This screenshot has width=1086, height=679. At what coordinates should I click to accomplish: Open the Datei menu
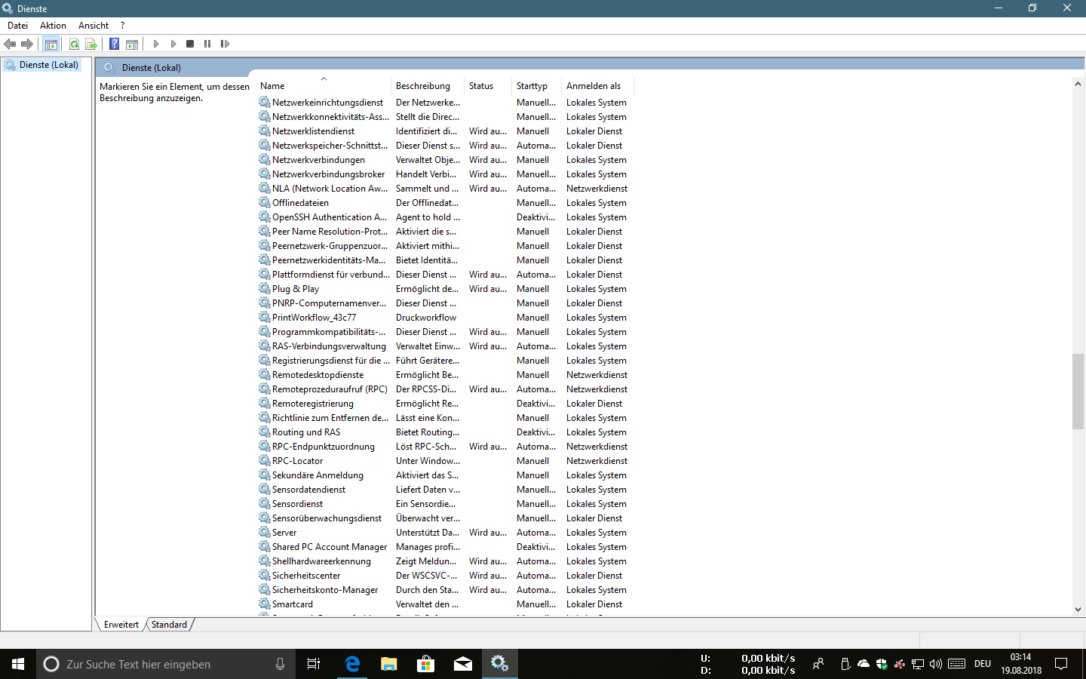17,26
